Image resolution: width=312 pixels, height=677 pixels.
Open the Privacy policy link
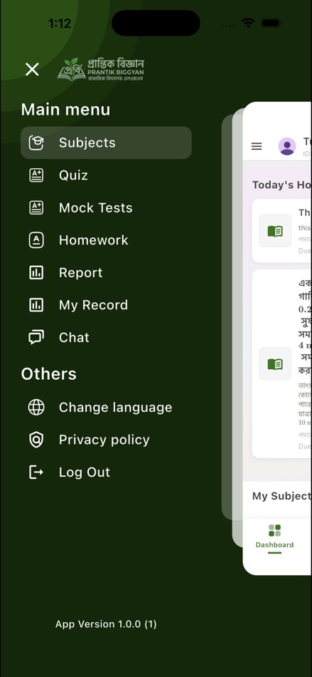(x=106, y=440)
